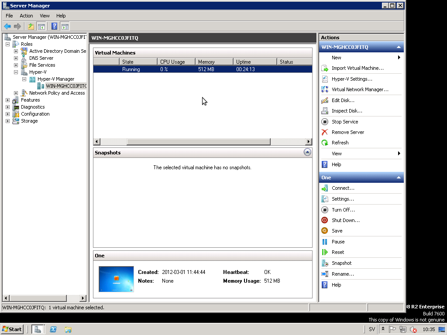Screen dimensions: 447x335
Task: Open Hyper-V Settings link
Action: pyautogui.click(x=352, y=79)
